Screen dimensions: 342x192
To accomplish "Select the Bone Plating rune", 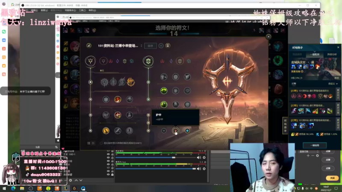I will pos(187,90).
